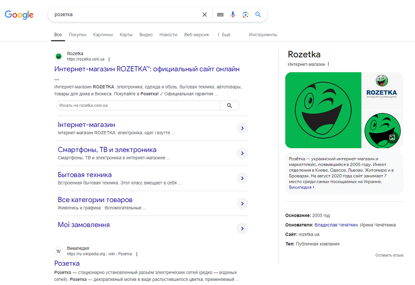
Task: Click Оставить отзыв feedback link
Action: [389, 255]
